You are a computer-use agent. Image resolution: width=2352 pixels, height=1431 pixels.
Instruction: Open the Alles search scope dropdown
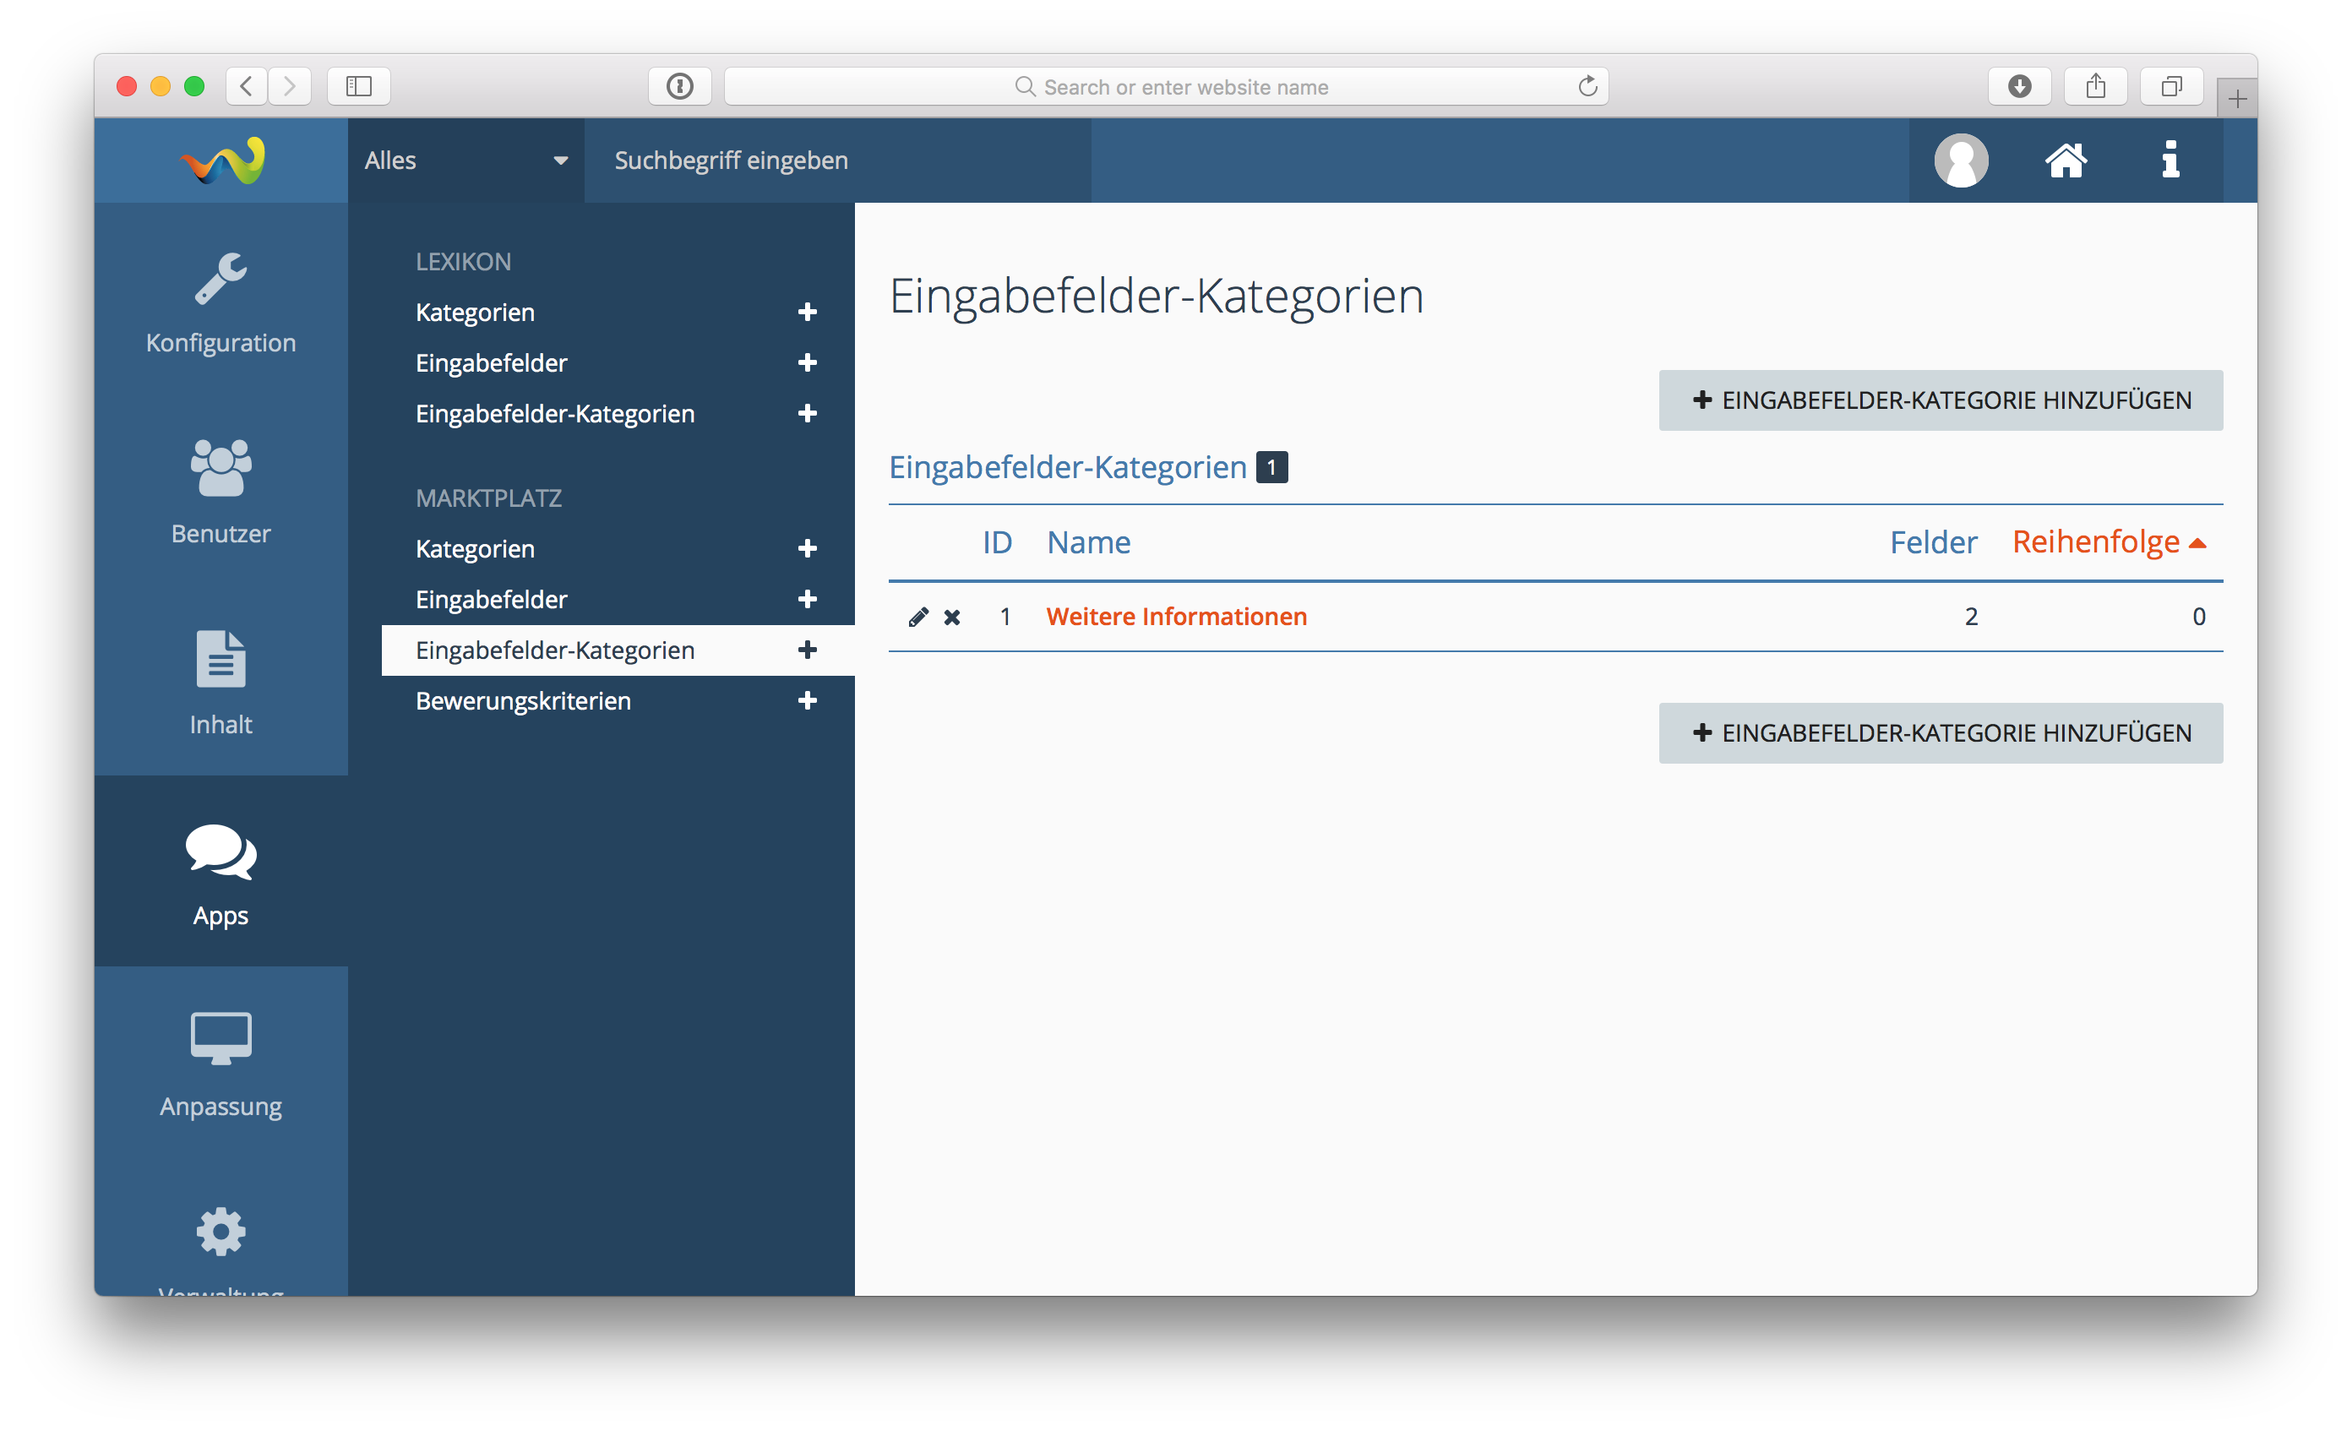click(x=465, y=161)
